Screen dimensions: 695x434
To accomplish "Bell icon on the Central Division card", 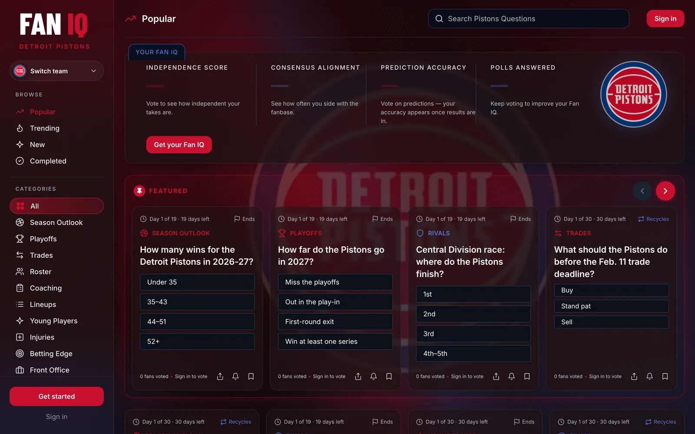I will (512, 376).
